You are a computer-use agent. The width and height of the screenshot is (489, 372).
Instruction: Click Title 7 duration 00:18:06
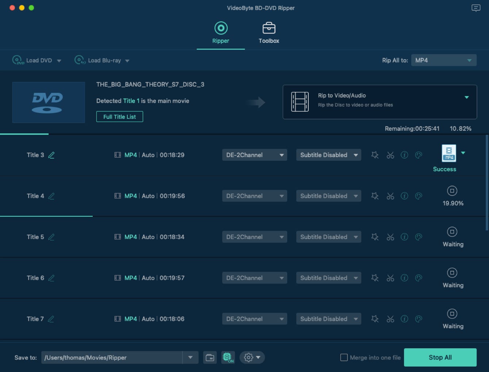tap(172, 319)
